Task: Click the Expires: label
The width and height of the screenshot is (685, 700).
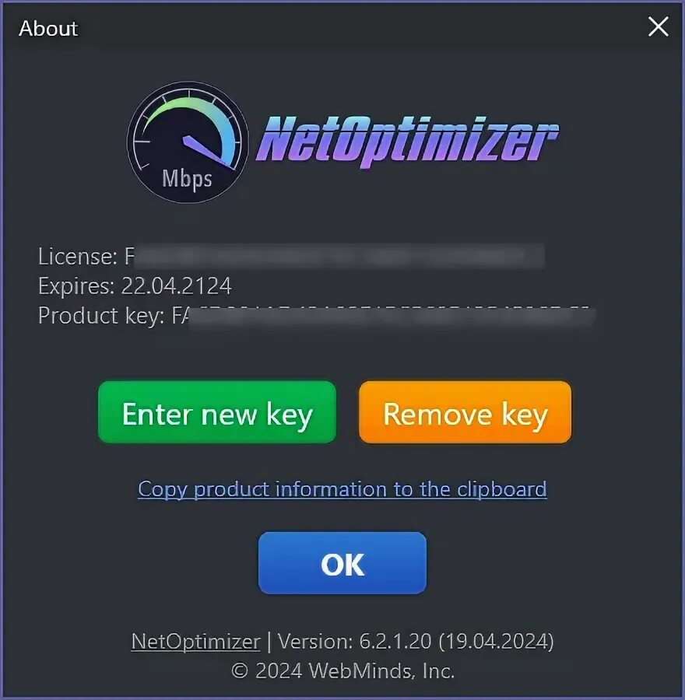Action: click(x=76, y=286)
